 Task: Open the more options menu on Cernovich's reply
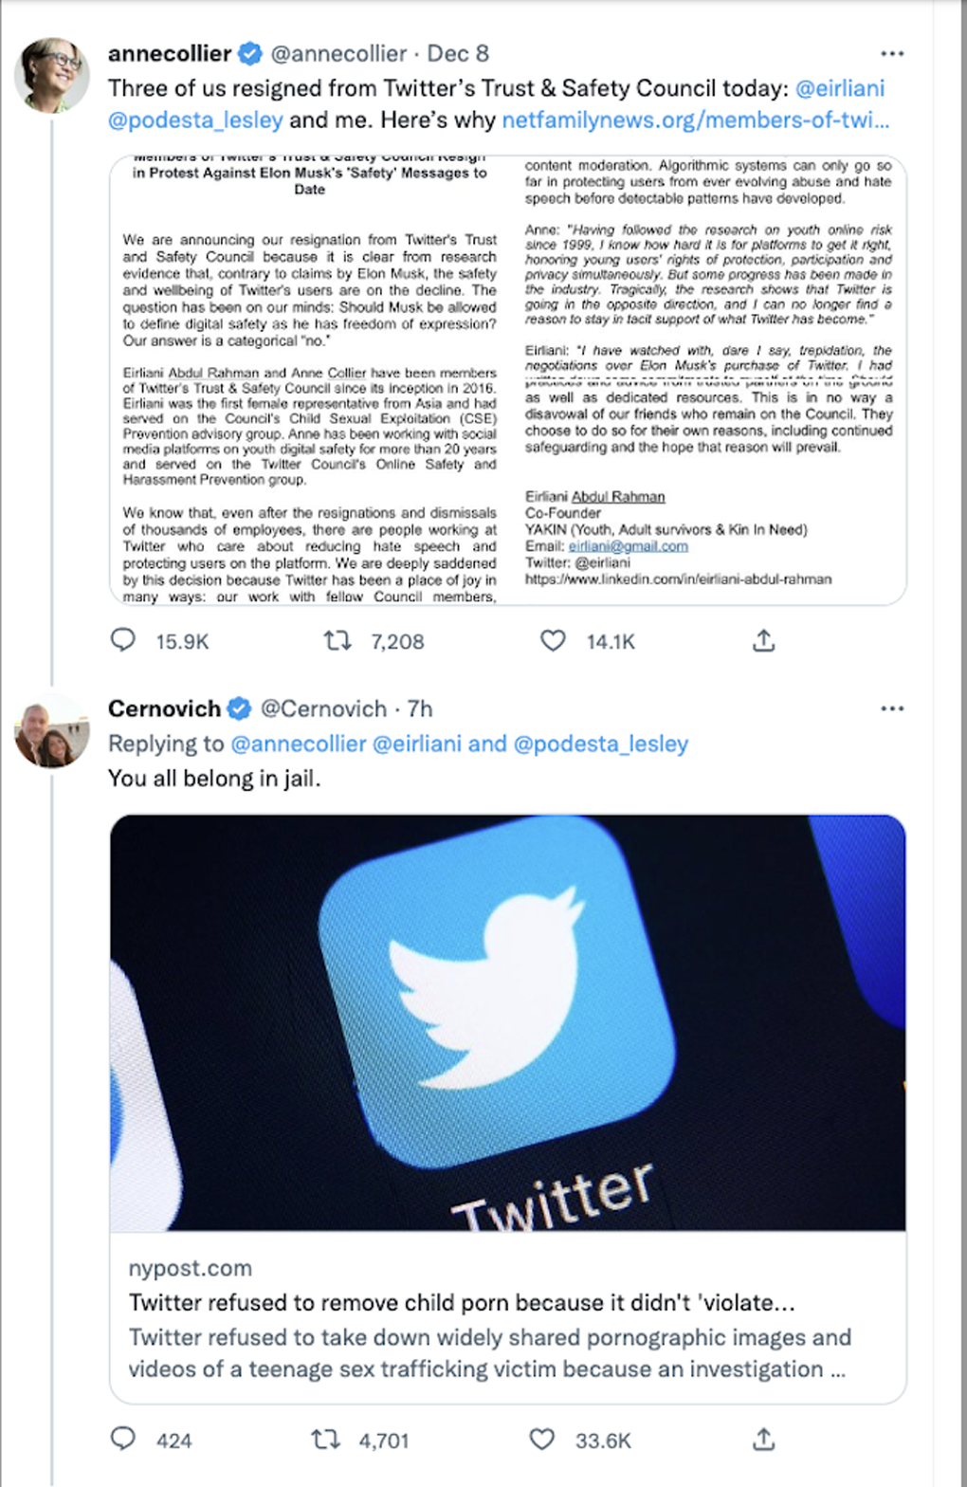click(892, 707)
